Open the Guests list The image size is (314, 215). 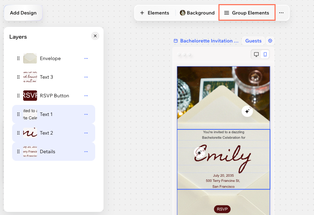point(253,41)
